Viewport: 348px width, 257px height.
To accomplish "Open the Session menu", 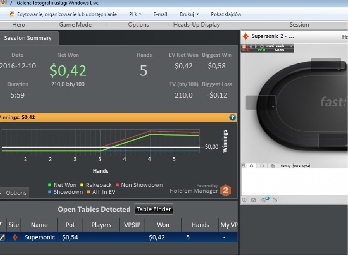I will tap(299, 25).
